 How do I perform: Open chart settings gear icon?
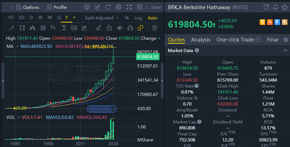(119, 7)
